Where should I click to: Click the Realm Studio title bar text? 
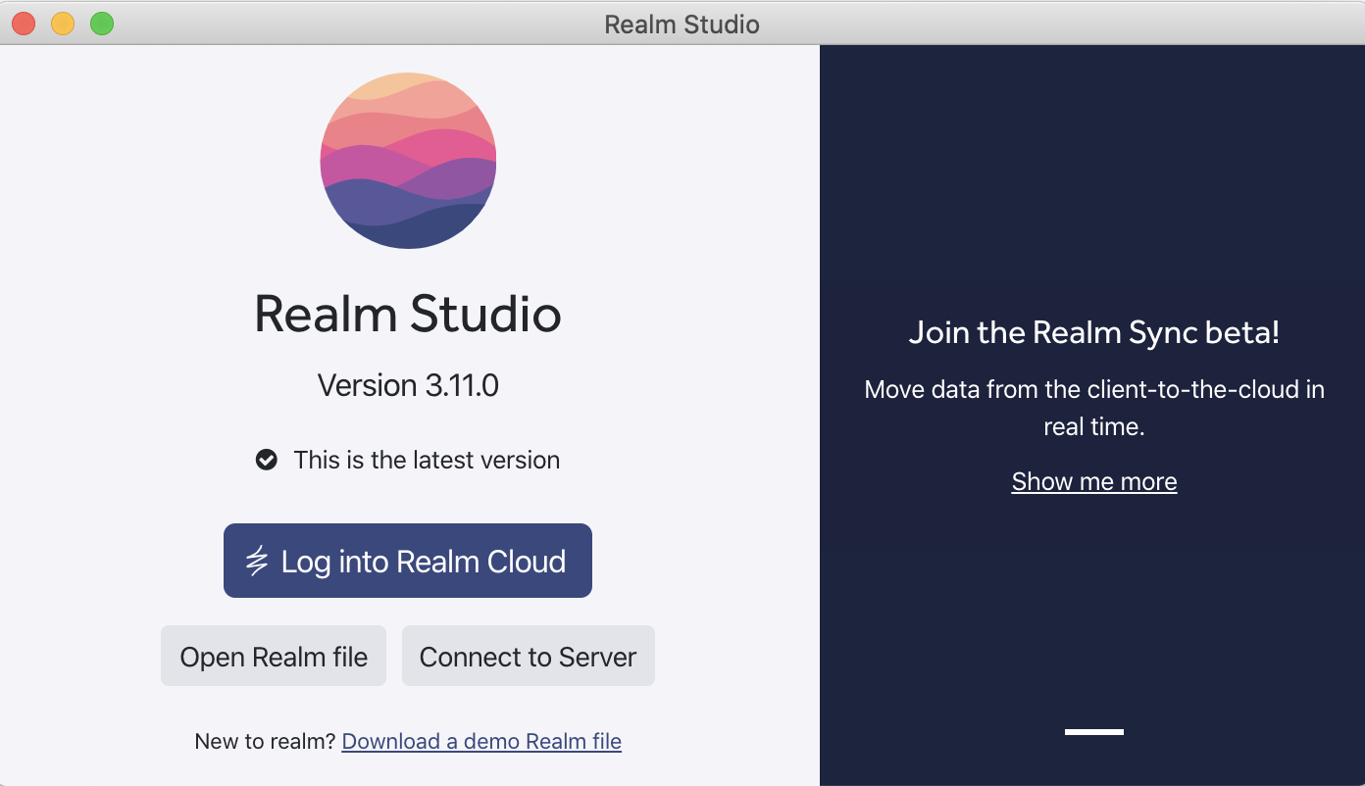[x=682, y=25]
